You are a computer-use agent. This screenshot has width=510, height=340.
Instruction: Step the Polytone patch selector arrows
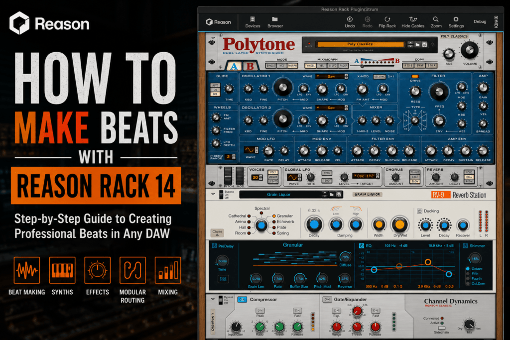coord(410,44)
